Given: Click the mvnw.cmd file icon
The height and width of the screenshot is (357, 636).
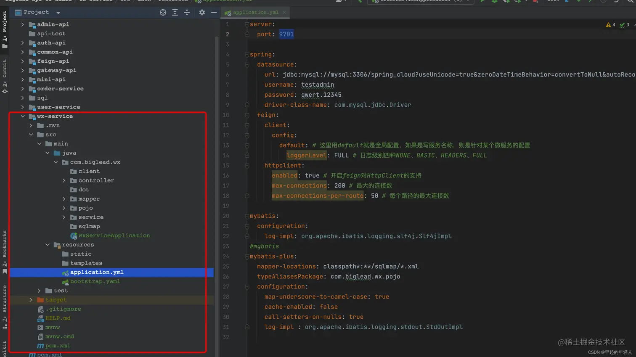Looking at the screenshot, I should [x=40, y=337].
